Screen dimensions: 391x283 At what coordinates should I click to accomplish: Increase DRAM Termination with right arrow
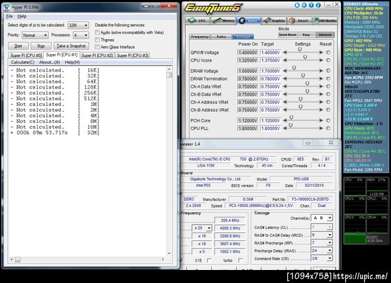click(321, 79)
